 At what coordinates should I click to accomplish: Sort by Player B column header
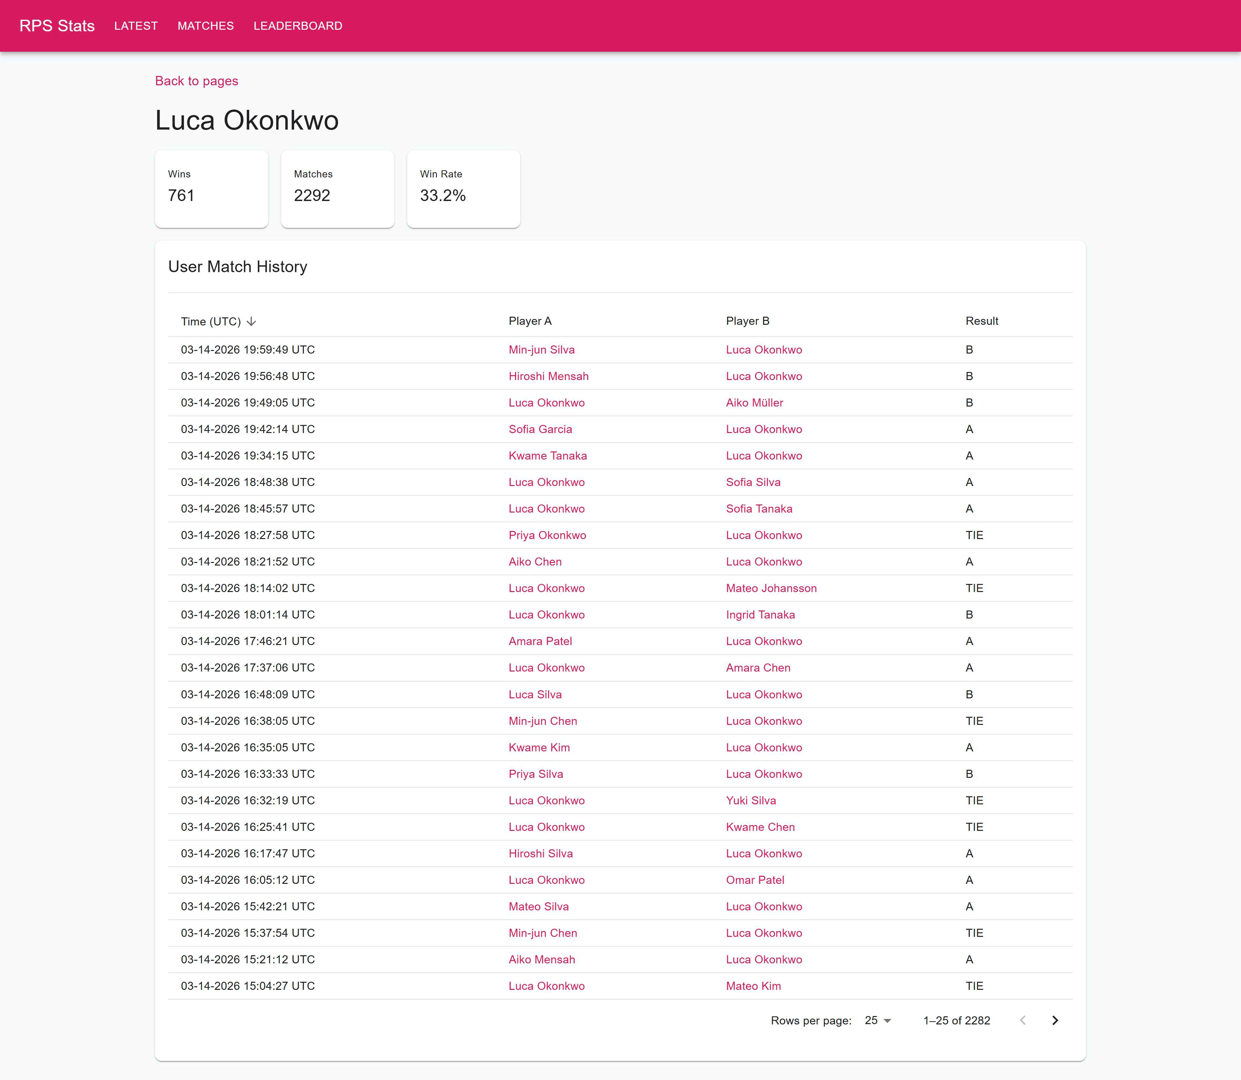click(748, 321)
